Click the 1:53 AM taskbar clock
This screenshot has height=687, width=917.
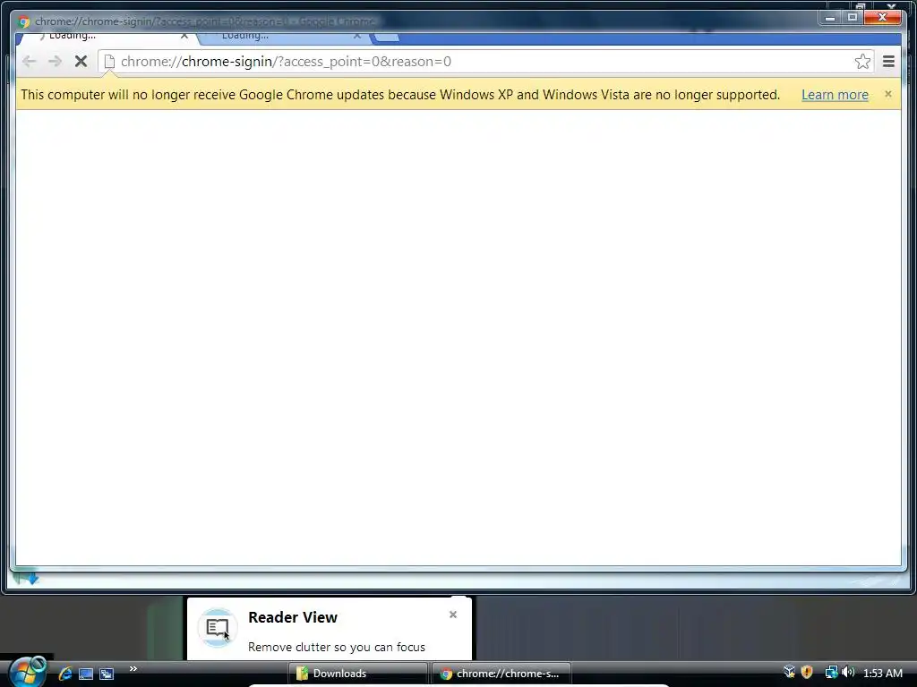[x=882, y=673]
